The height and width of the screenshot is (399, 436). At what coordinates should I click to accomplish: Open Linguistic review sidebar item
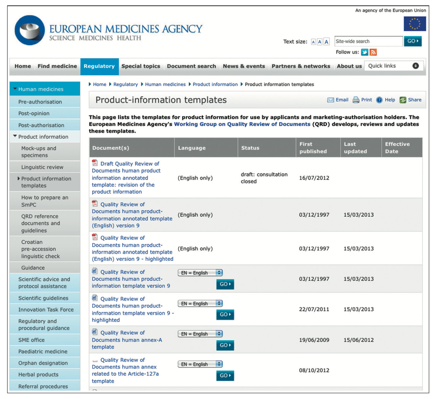click(x=45, y=167)
